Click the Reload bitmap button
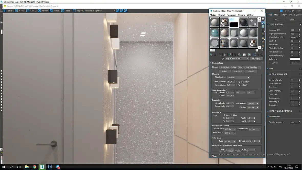 pyautogui.click(x=224, y=71)
